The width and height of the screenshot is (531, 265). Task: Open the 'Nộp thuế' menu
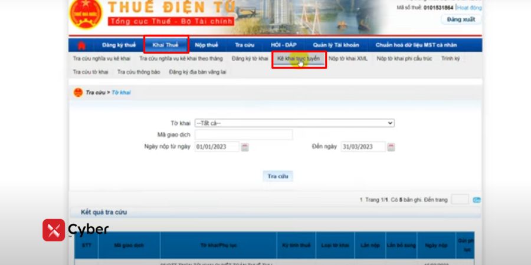[206, 45]
